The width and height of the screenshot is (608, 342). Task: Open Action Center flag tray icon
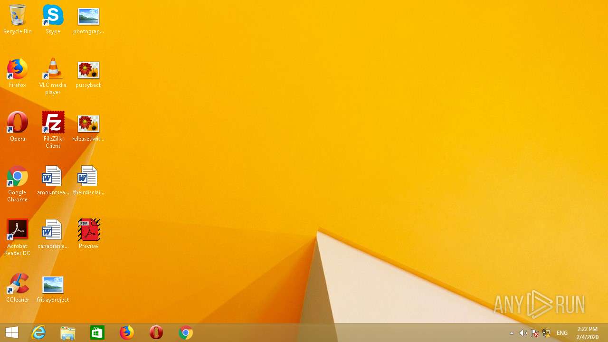[534, 333]
